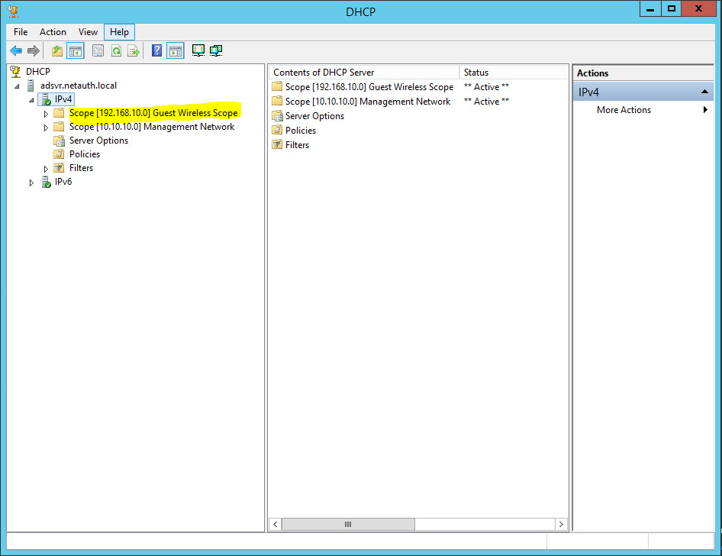The width and height of the screenshot is (722, 556).
Task: Click the Forward arrow toolbar button
Action: (x=33, y=50)
